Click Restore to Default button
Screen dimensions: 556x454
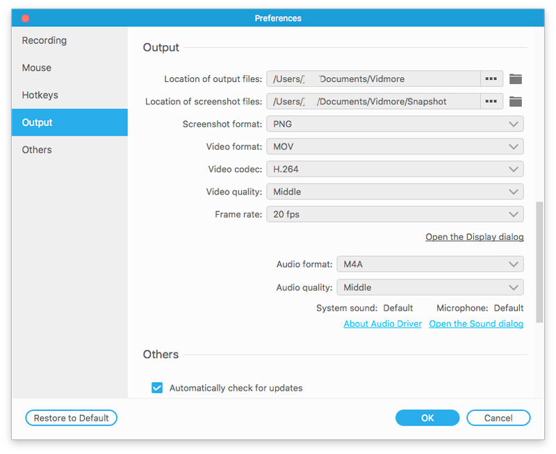(x=72, y=418)
